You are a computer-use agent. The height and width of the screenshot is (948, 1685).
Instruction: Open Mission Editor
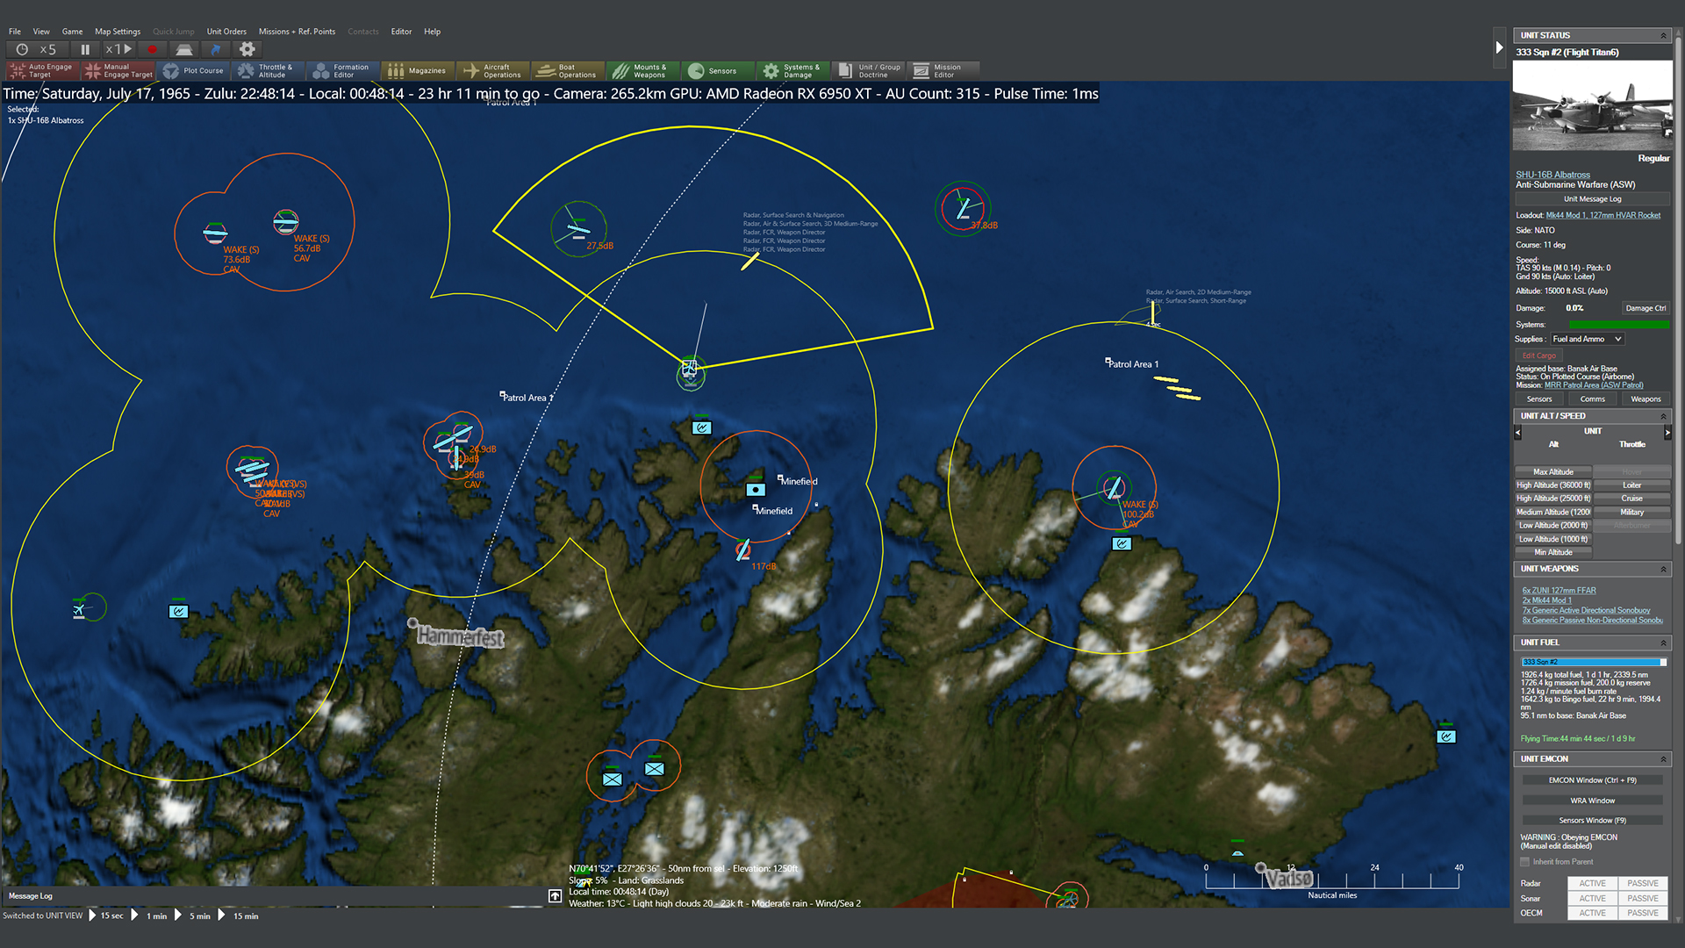tap(943, 71)
